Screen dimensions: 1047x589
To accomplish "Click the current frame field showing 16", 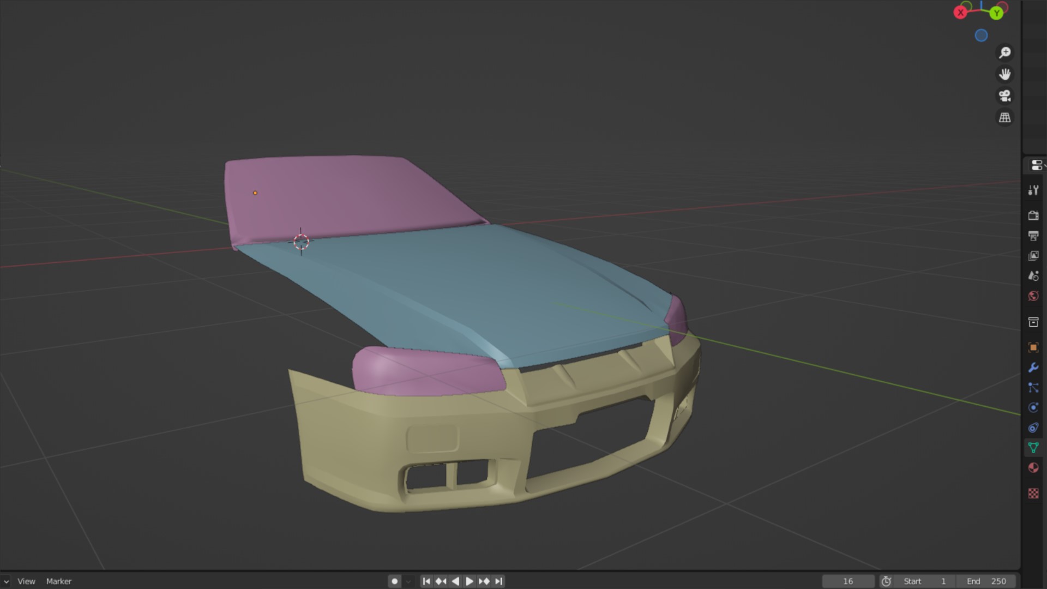I will 848,581.
